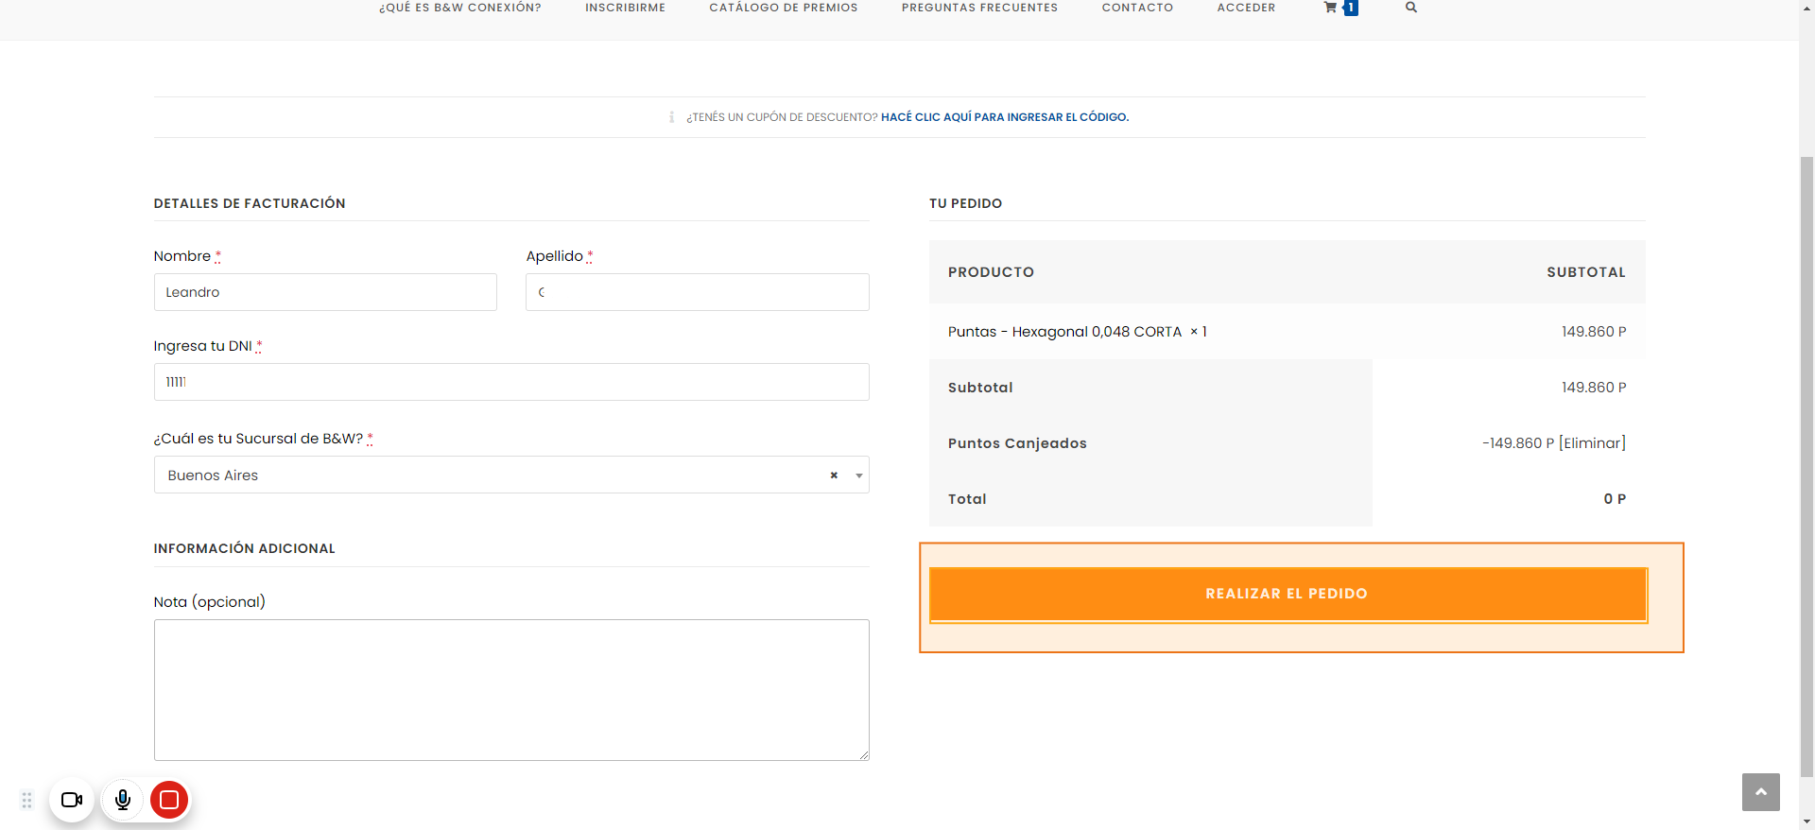
Task: Focus the Nombre input field
Action: (x=325, y=292)
